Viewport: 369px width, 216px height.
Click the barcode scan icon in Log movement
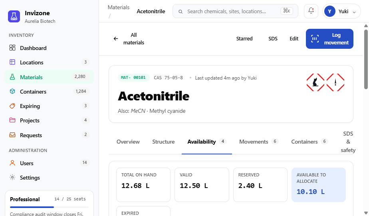[315, 39]
